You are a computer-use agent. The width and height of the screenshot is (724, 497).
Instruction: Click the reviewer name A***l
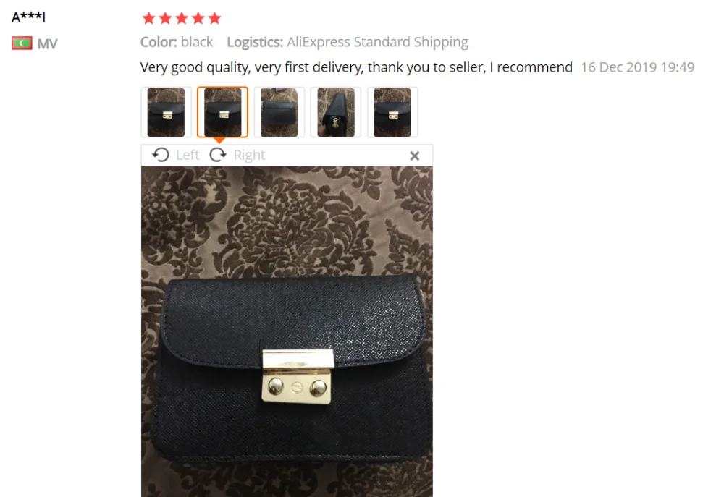click(x=29, y=17)
